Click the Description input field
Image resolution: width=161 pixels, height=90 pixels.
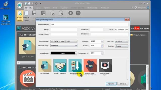109,34
